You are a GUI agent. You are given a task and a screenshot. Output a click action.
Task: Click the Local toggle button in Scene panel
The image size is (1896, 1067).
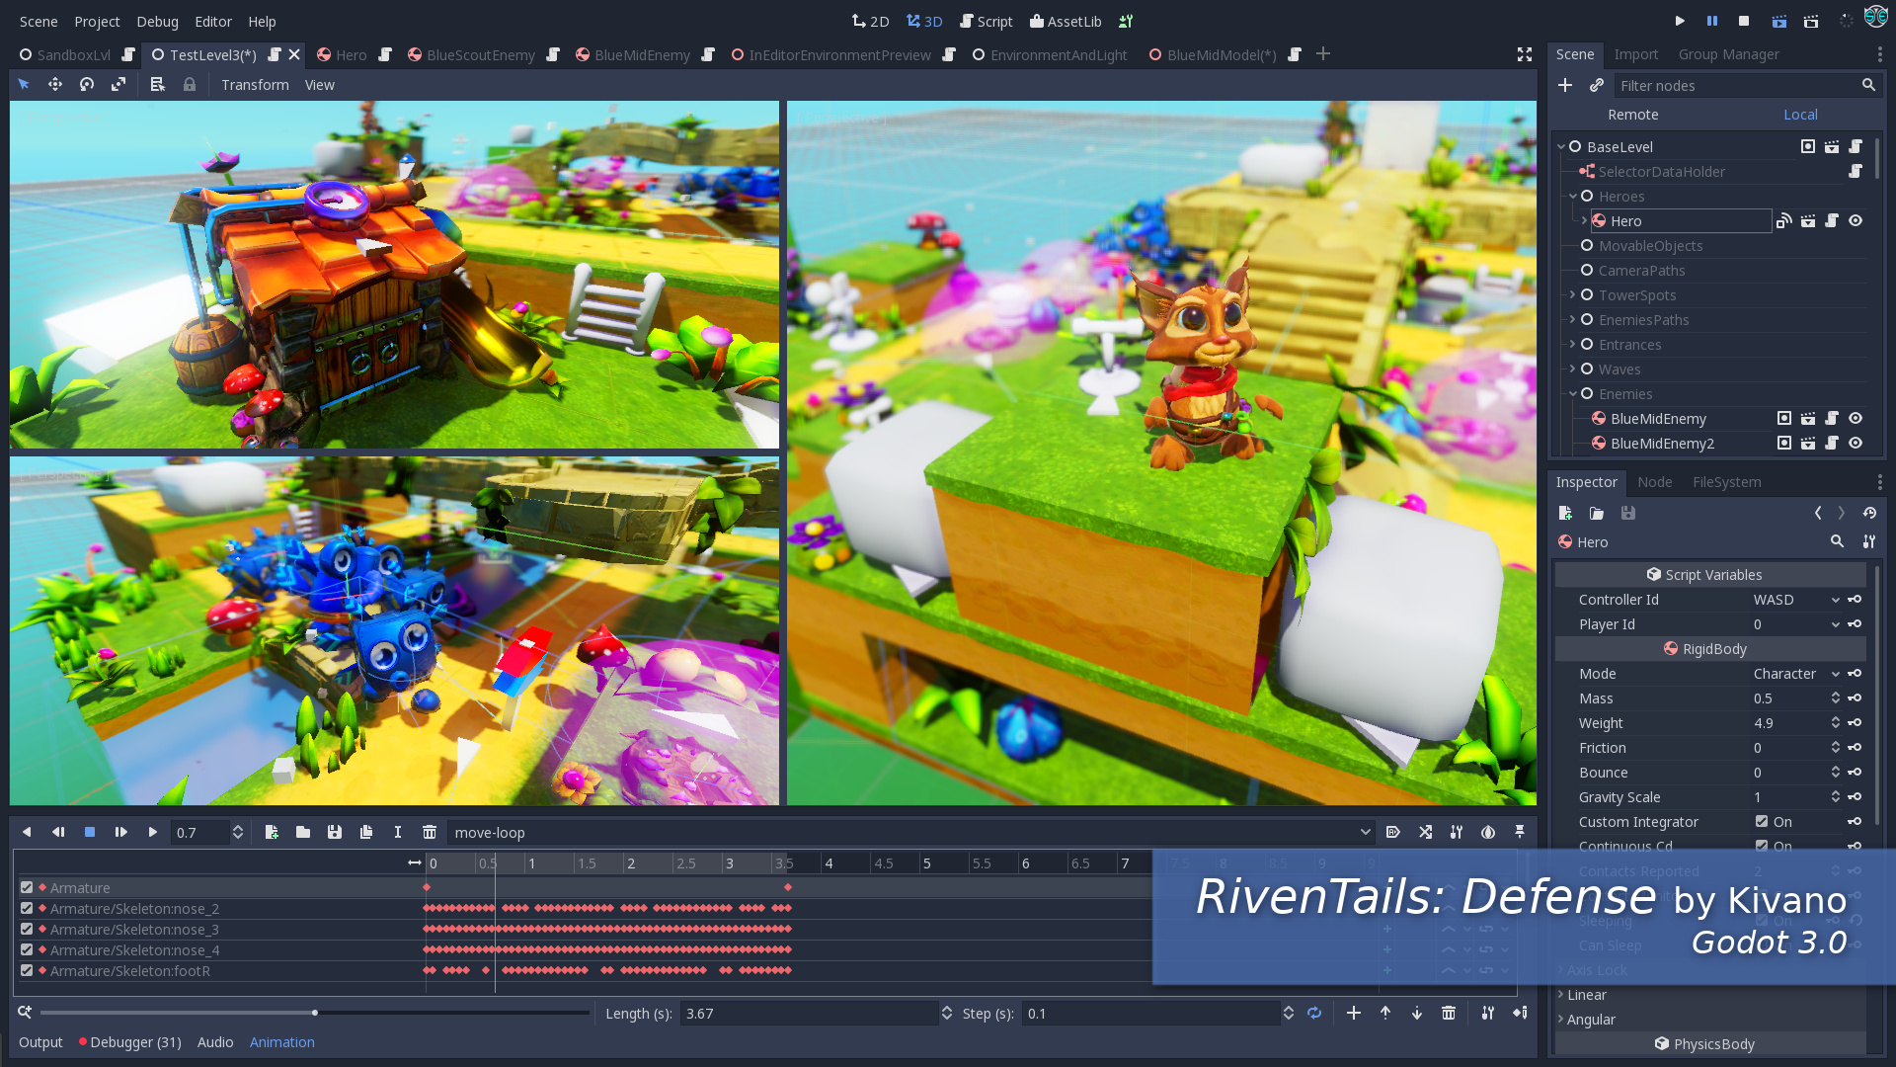[1798, 115]
